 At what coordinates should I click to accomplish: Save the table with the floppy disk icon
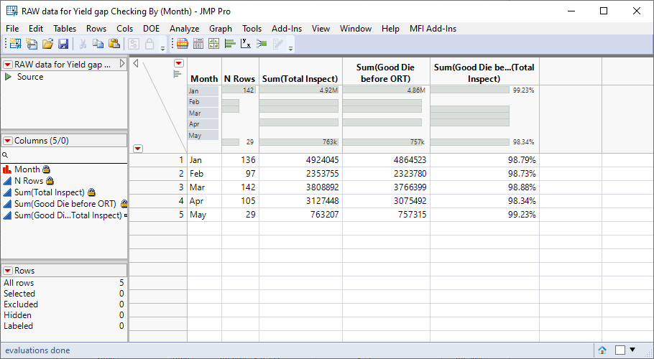tap(63, 44)
